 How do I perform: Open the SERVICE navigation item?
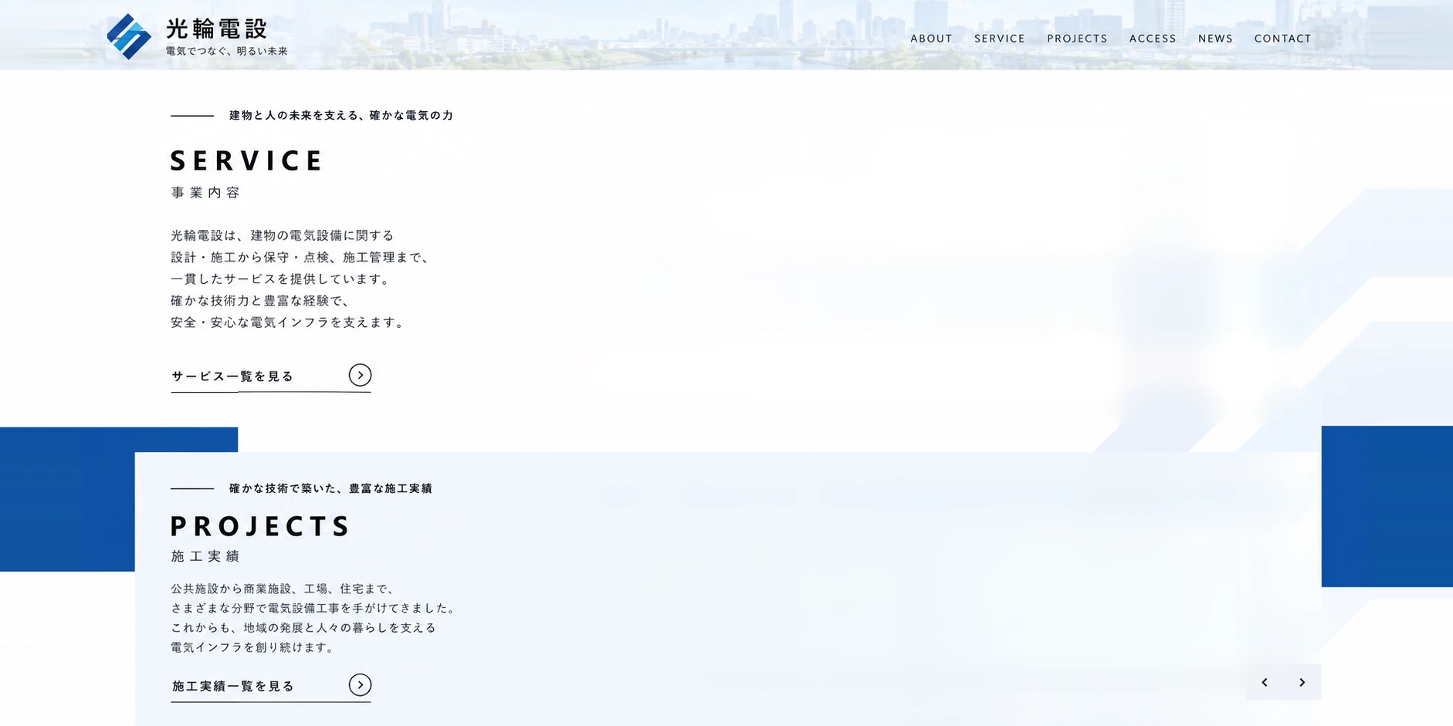point(1000,39)
